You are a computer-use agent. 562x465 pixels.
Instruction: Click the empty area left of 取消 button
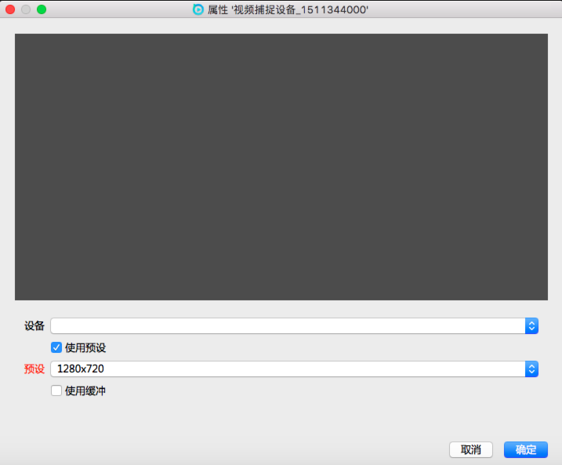[x=235, y=449]
